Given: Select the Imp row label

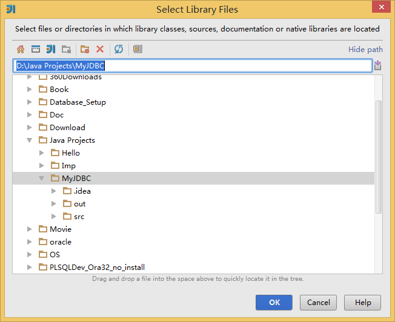Looking at the screenshot, I should (68, 166).
